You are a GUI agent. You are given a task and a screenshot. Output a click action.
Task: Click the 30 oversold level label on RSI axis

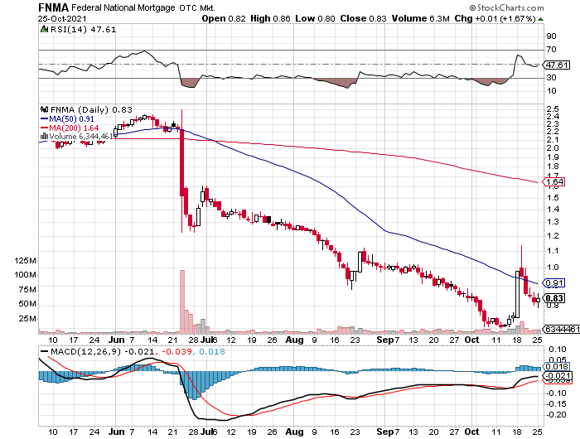(551, 78)
